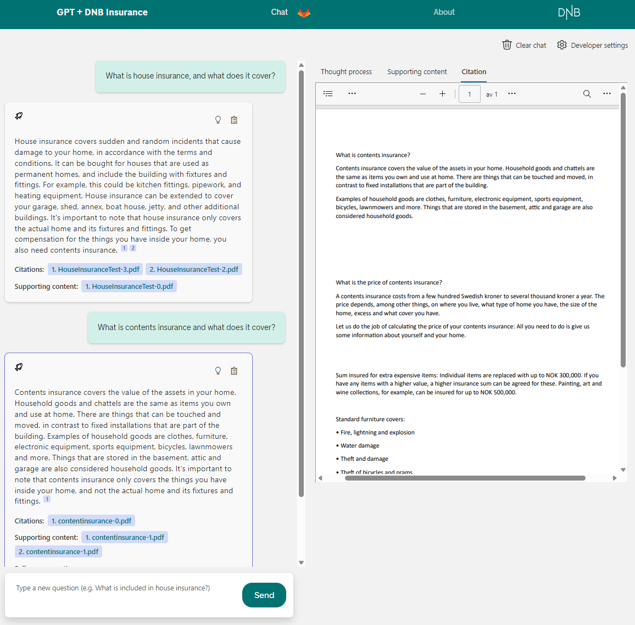Click PDF scroll left arrow
635x625 pixels.
tap(320, 478)
